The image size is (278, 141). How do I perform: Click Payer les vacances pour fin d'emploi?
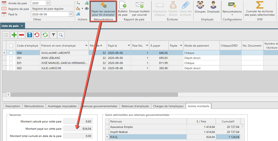tap(103, 9)
